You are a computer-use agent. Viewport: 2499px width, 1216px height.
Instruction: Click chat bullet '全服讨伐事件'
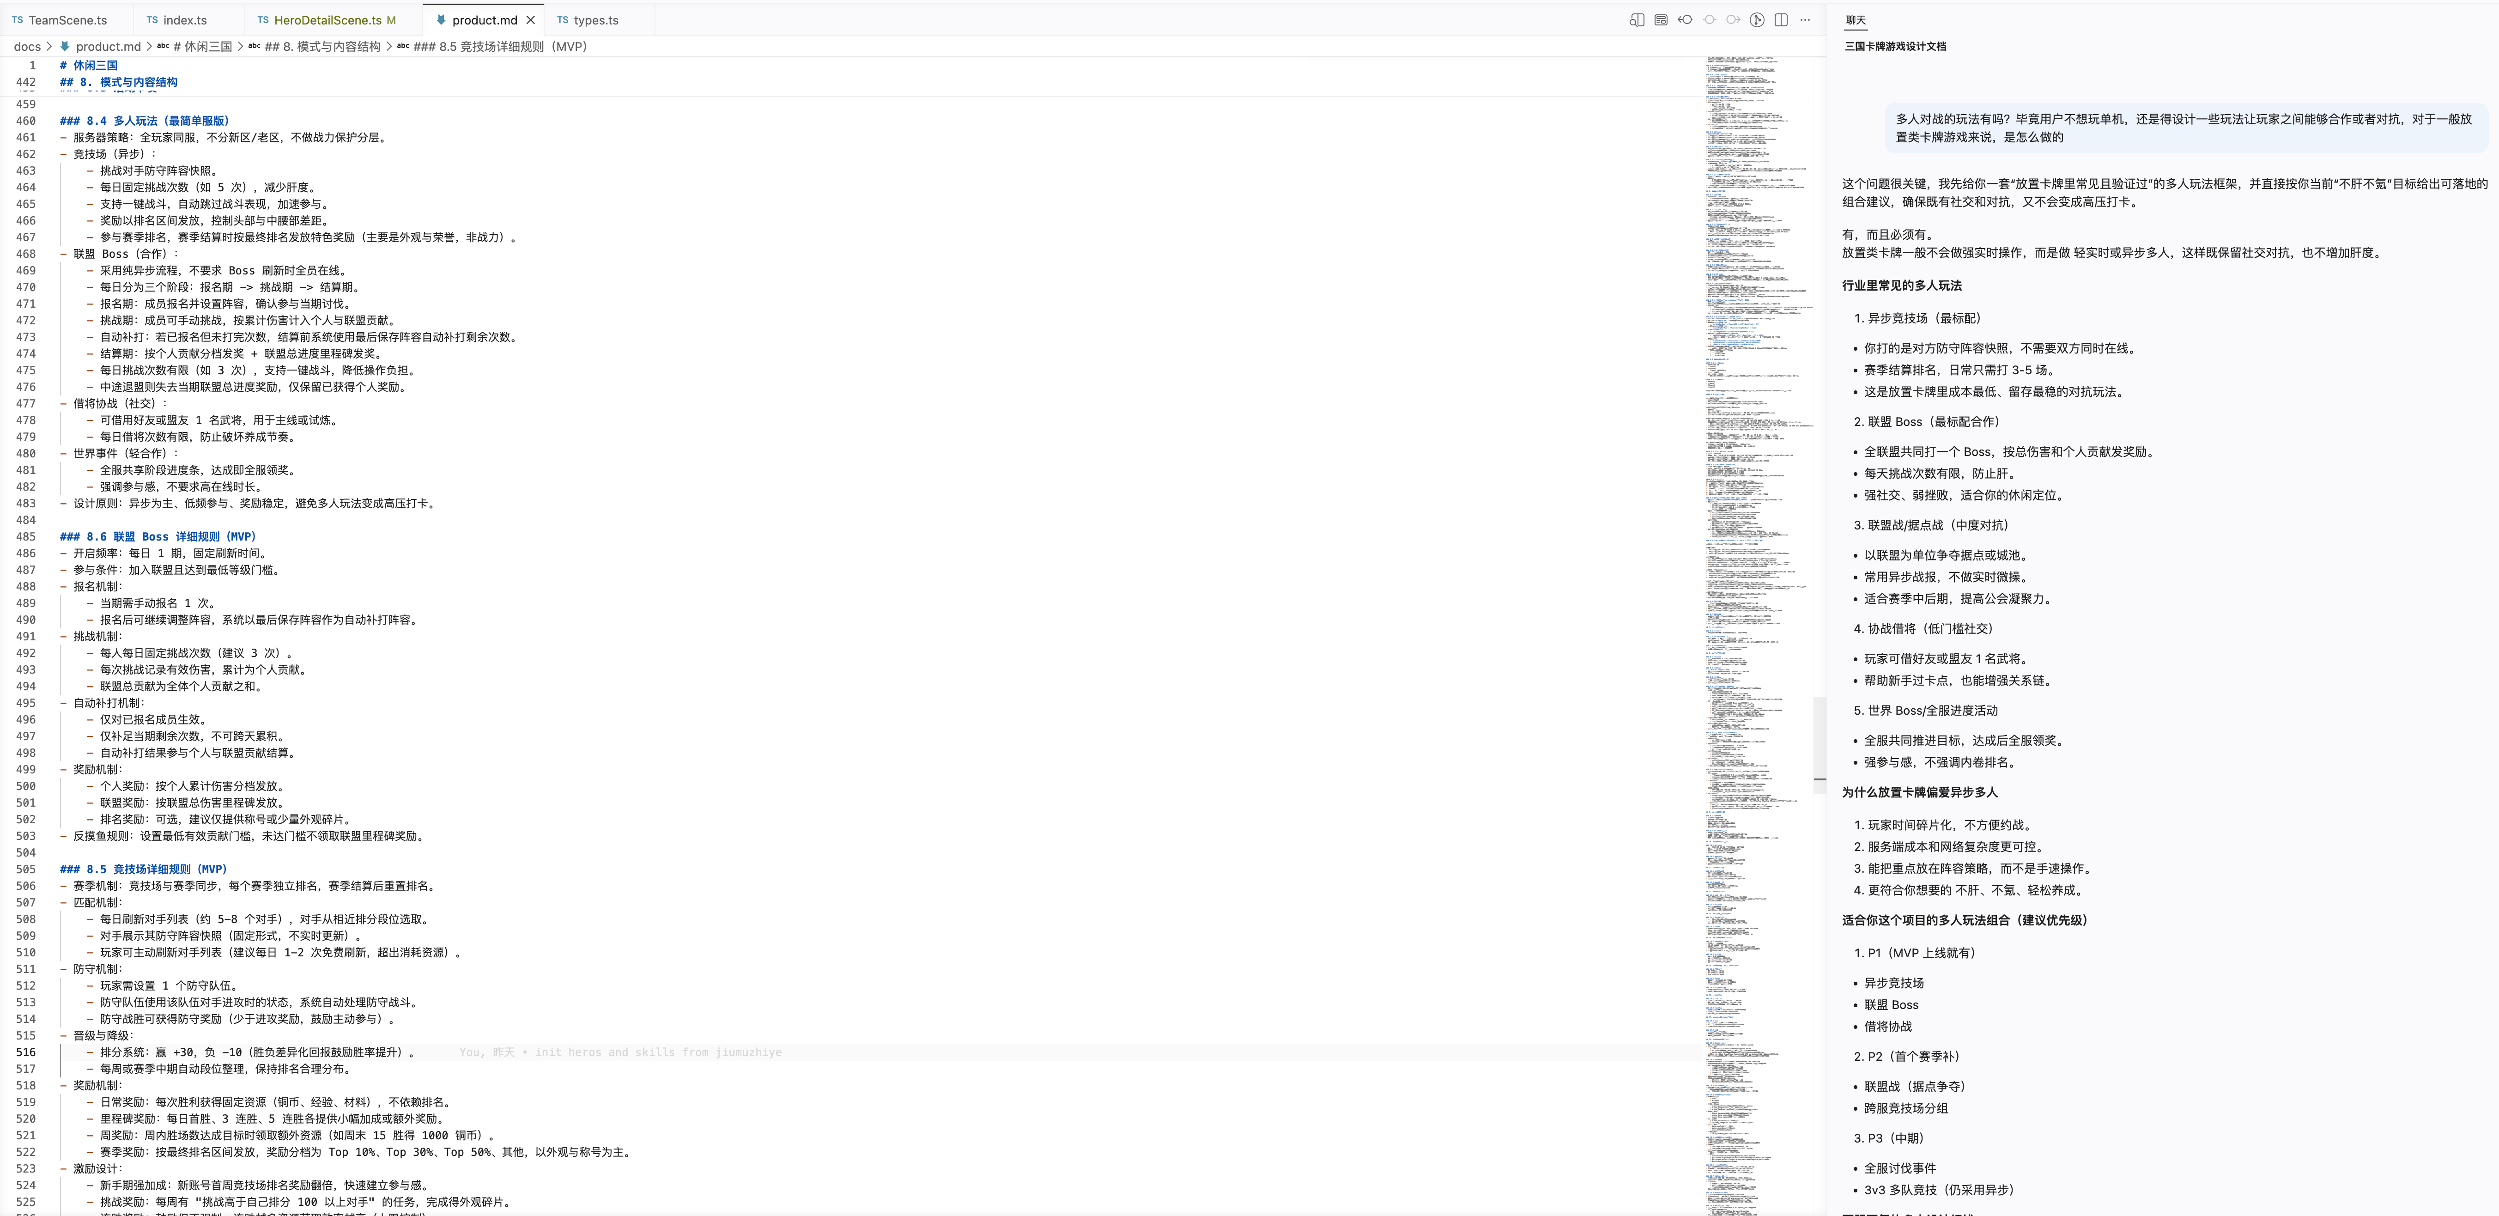pos(1899,1168)
